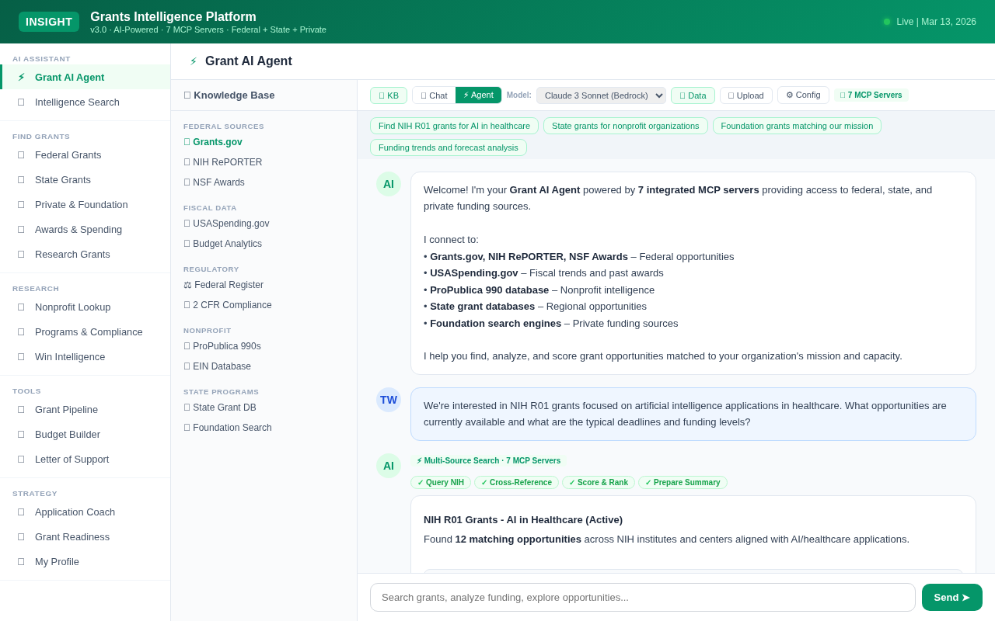Screen dimensions: 995x621
Task: Click the grants search input field
Action: tap(642, 597)
